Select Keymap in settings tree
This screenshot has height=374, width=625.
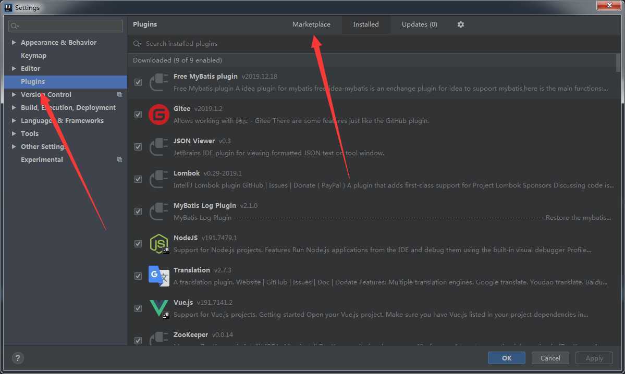[33, 55]
